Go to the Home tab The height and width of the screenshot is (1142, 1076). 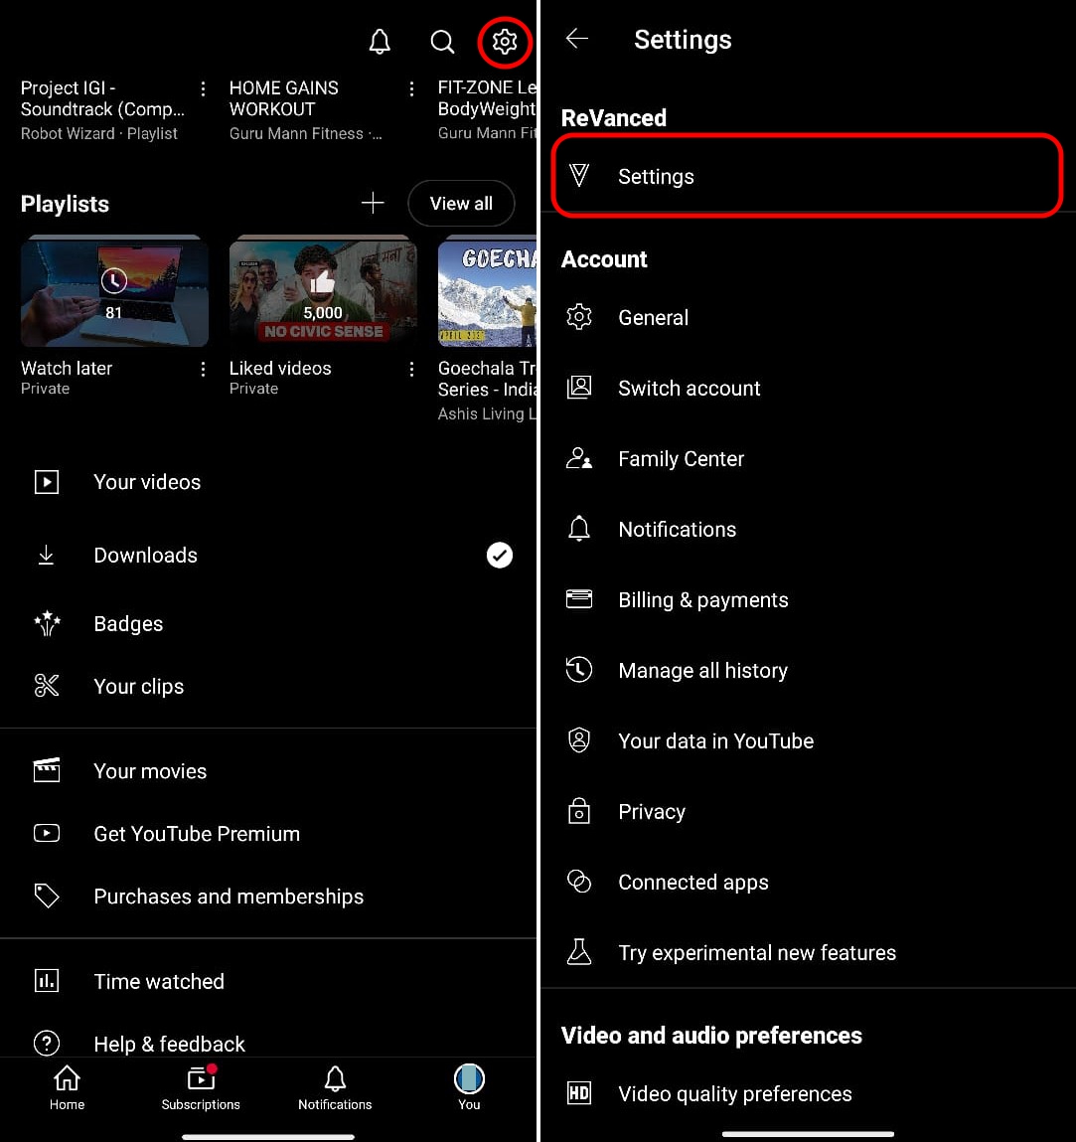(67, 1087)
